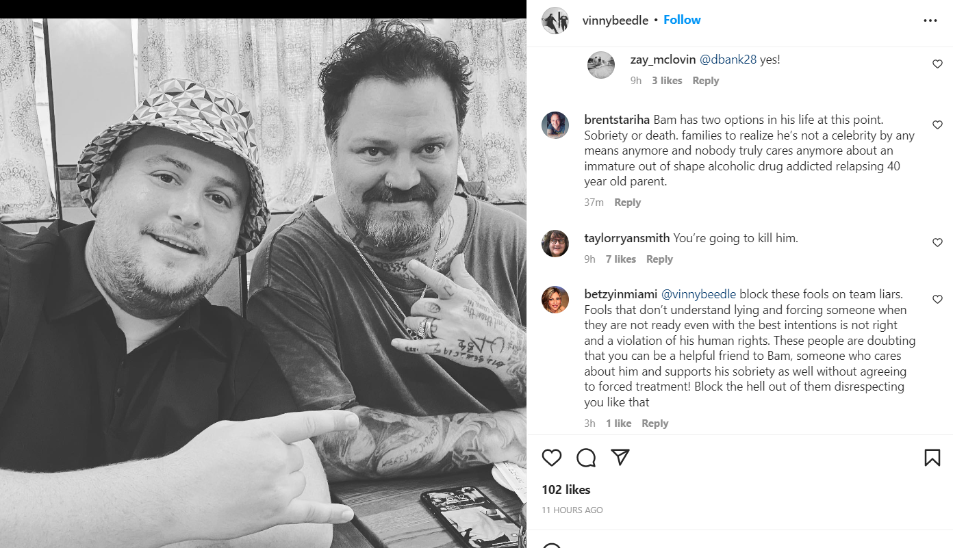
Task: Like brentstariha's comment
Action: 937,125
